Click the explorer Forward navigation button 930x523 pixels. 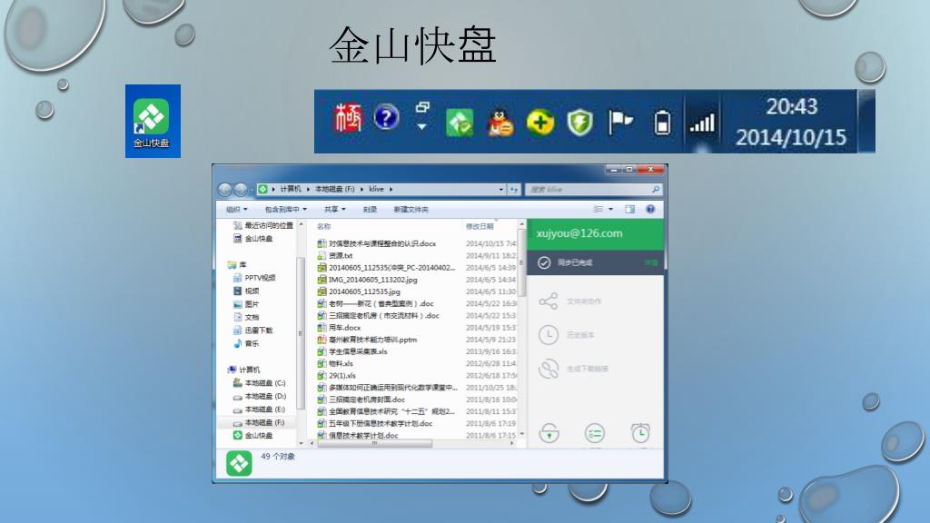[241, 189]
